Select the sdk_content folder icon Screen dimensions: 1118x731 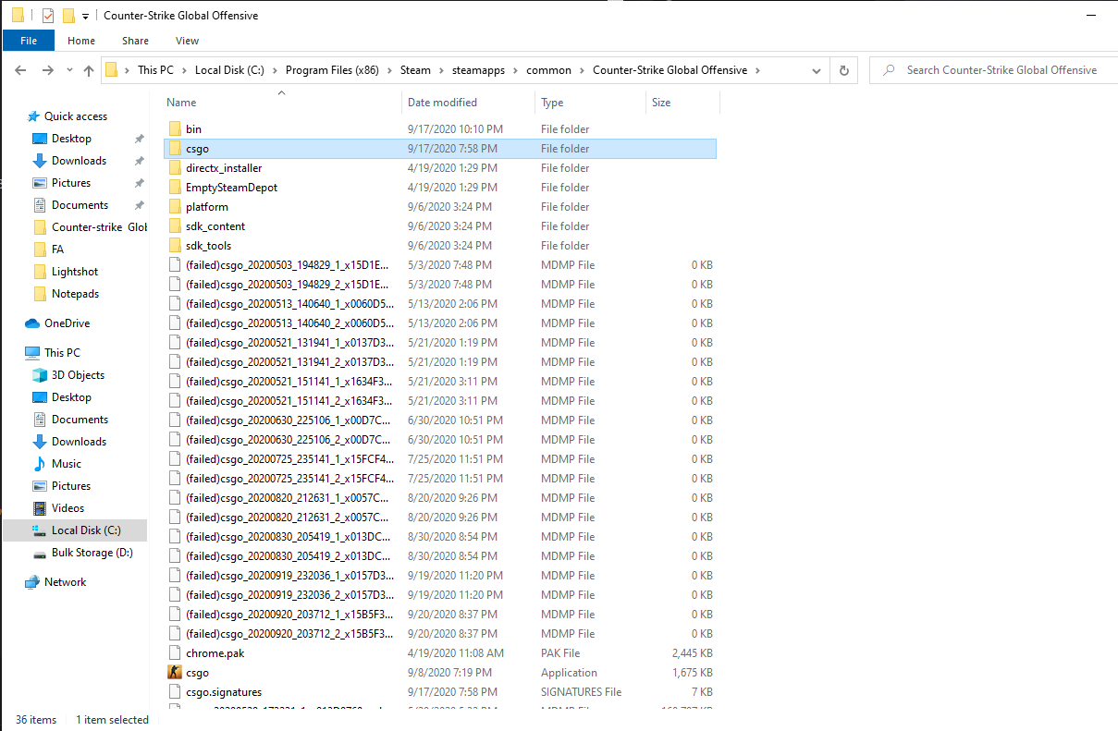point(175,226)
